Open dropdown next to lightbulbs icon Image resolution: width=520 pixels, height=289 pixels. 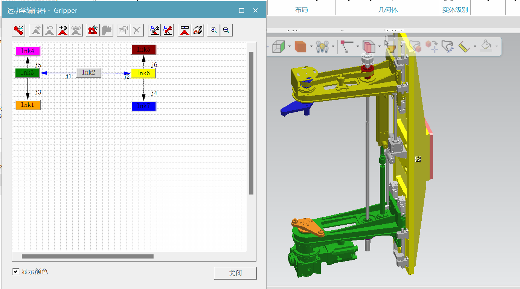(333, 47)
